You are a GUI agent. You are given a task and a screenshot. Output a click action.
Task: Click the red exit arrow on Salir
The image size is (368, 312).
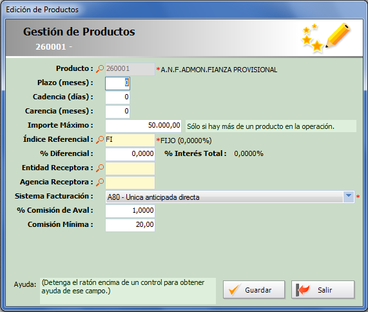point(303,289)
